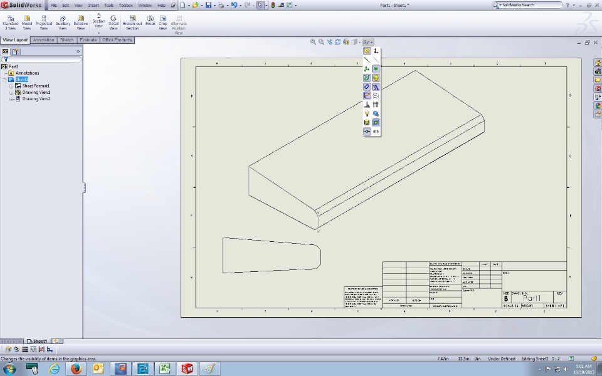Toggle View Origins visibility in flyout
Viewport: 602px width, 376px height.
click(x=376, y=51)
